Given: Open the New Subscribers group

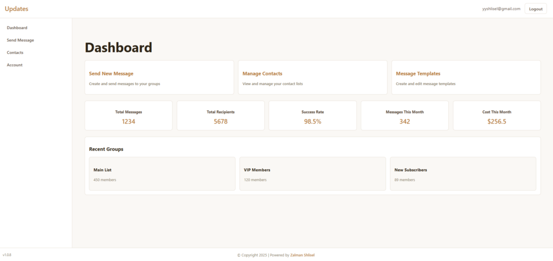Looking at the screenshot, I should pos(463,174).
